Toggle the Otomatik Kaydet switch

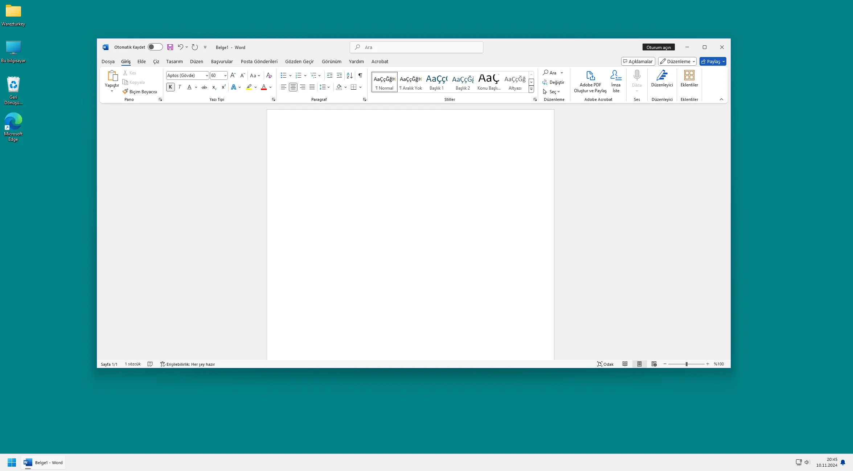point(155,47)
